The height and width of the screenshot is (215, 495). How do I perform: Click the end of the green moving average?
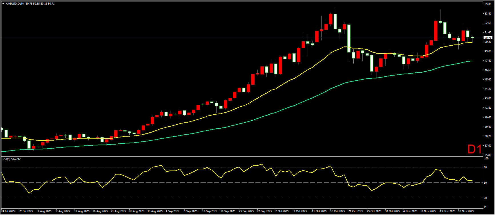pyautogui.click(x=472, y=61)
